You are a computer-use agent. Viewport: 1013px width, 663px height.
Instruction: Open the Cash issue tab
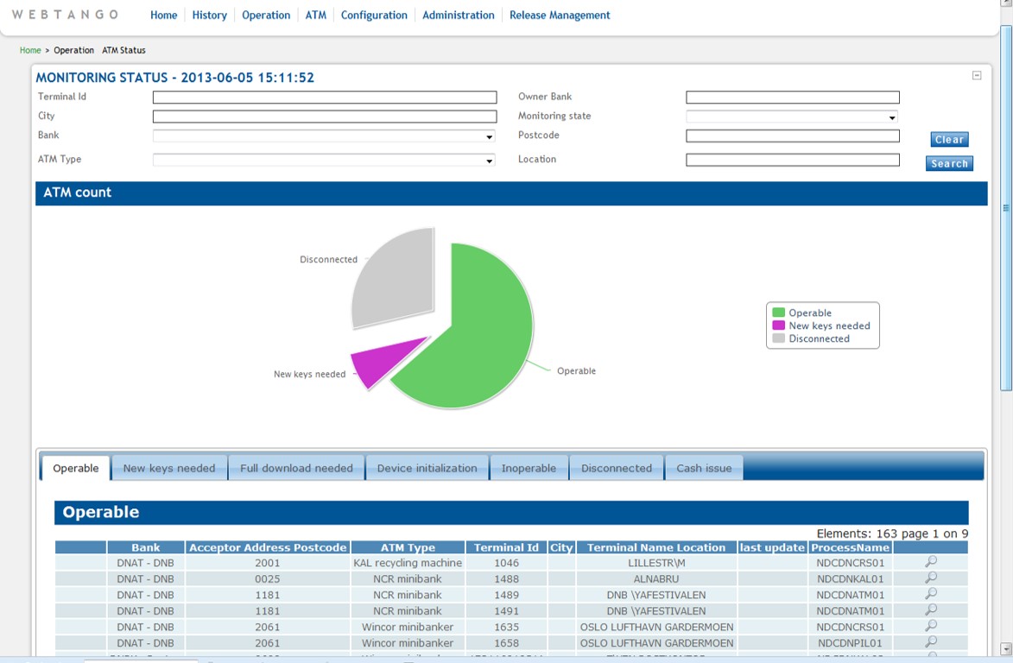pos(704,468)
